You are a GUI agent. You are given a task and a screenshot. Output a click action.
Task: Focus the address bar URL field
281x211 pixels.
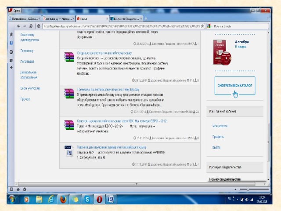coord(122,26)
